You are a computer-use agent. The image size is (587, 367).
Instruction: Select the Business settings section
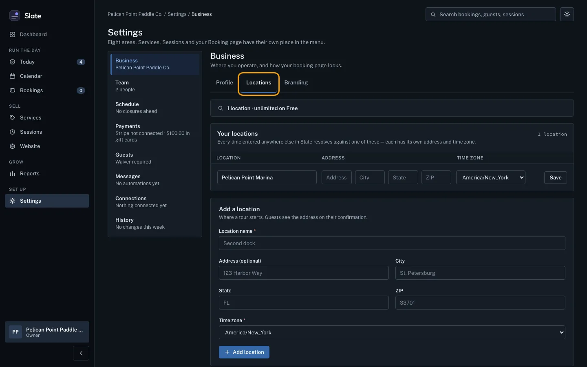tap(155, 64)
